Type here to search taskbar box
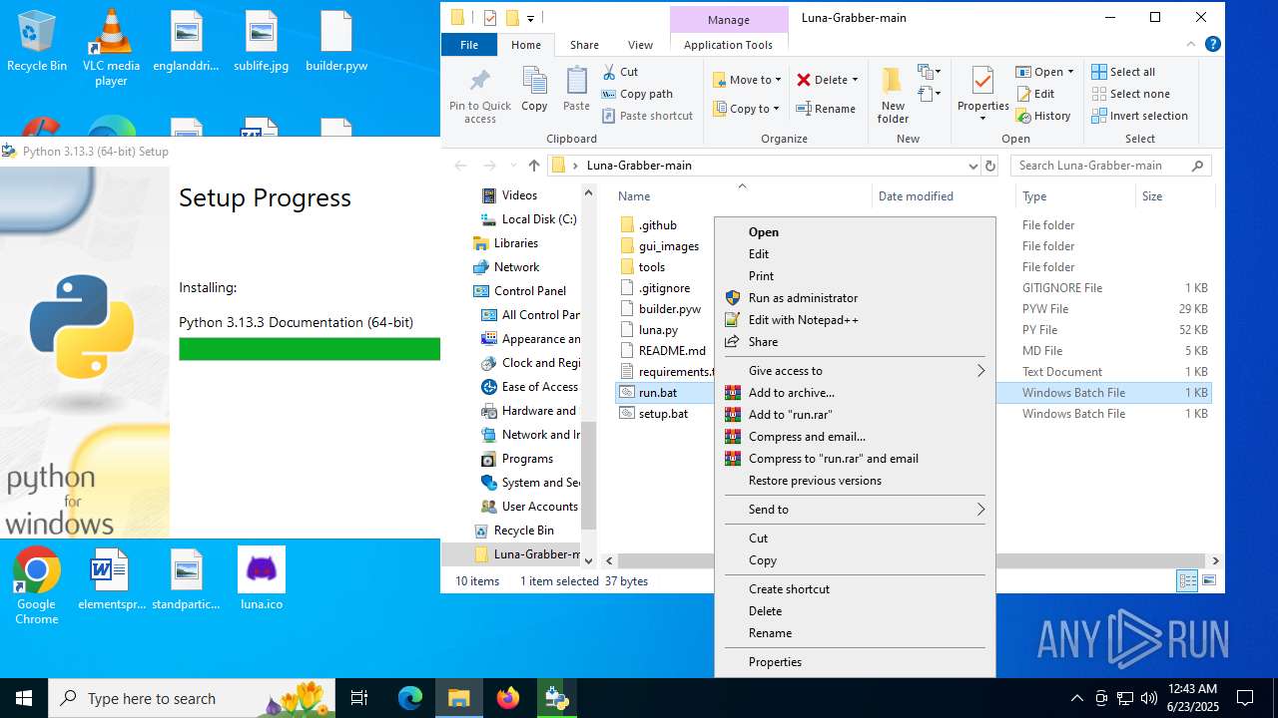Image resolution: width=1278 pixels, height=718 pixels. coord(192,698)
